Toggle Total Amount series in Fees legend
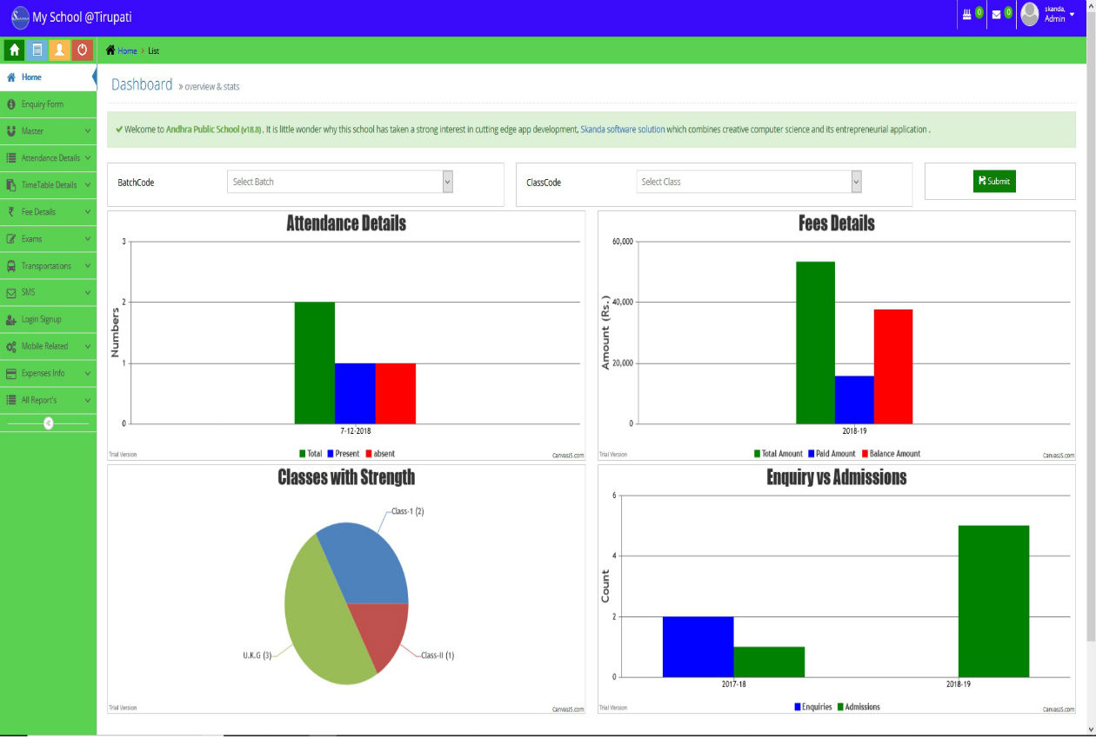This screenshot has width=1096, height=739. point(778,454)
